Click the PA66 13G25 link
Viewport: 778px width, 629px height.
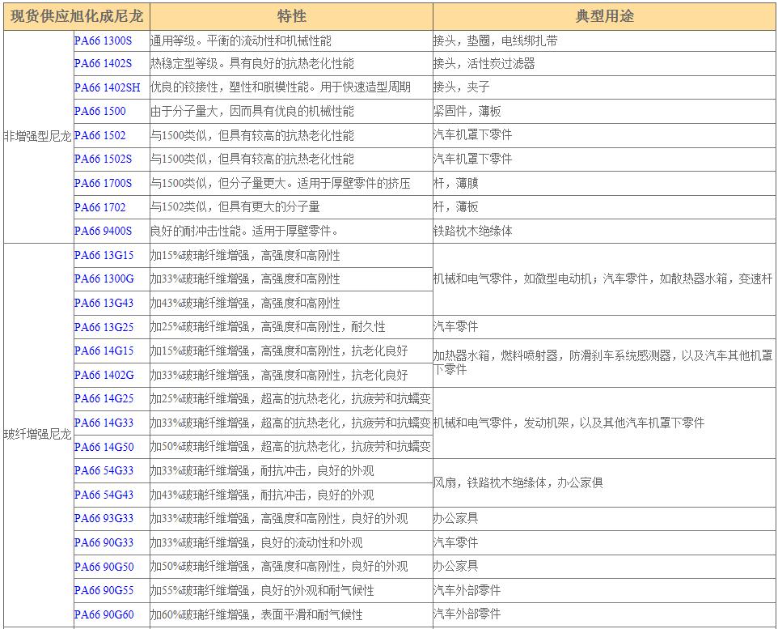[x=104, y=327]
